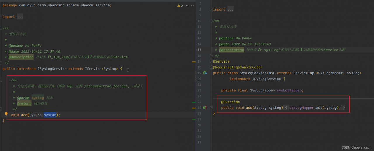Collapse the class Javadoc comment in right editor

(x=211, y=21)
